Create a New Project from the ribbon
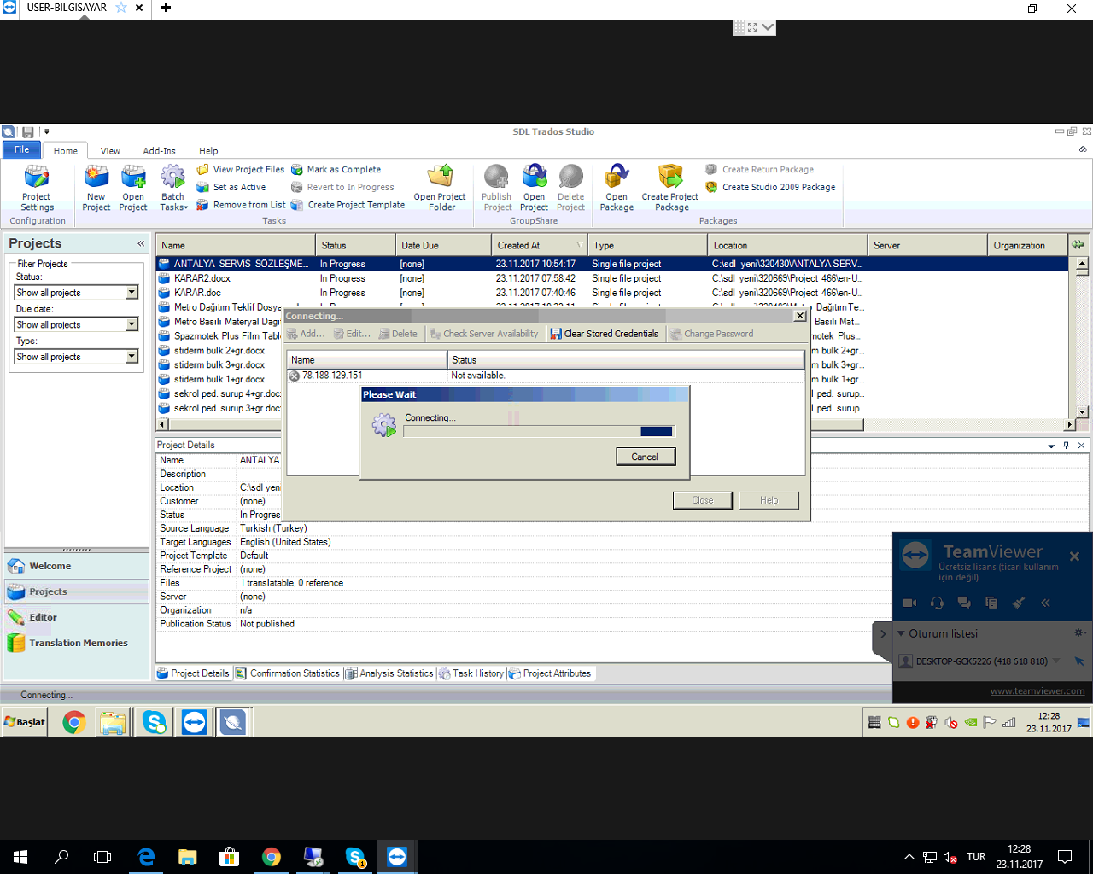 (96, 188)
